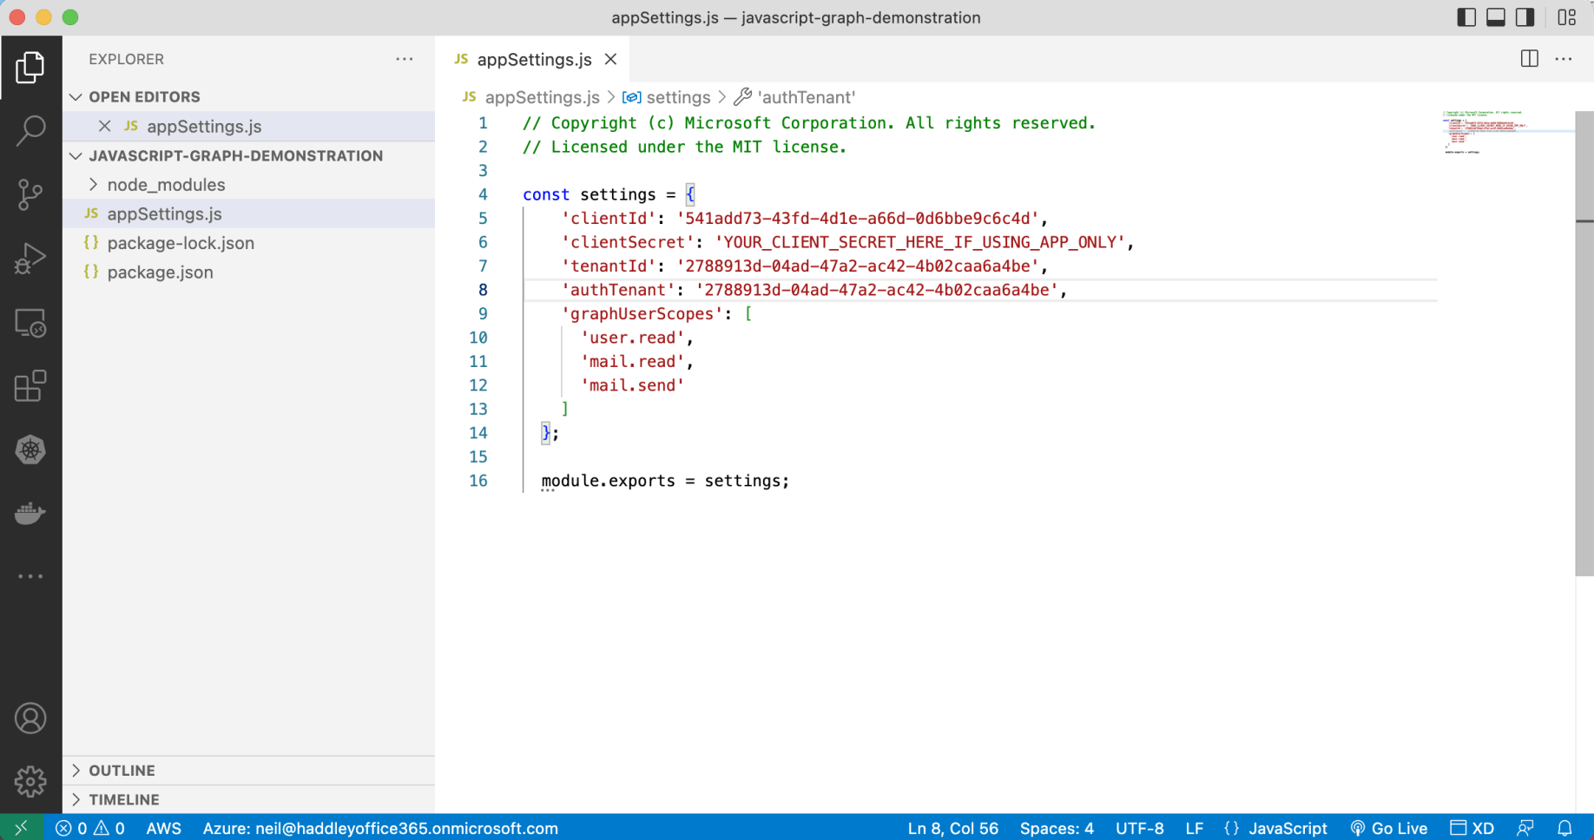Open the Remote Explorer view
1594x840 pixels.
tap(30, 323)
